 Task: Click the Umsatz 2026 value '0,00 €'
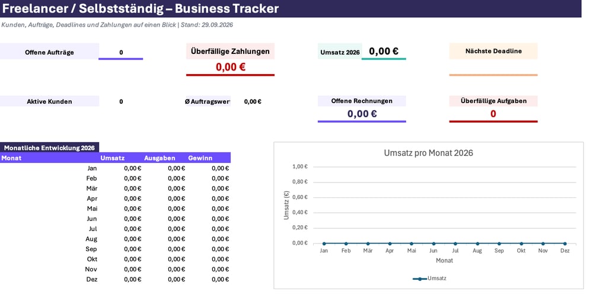pos(384,51)
